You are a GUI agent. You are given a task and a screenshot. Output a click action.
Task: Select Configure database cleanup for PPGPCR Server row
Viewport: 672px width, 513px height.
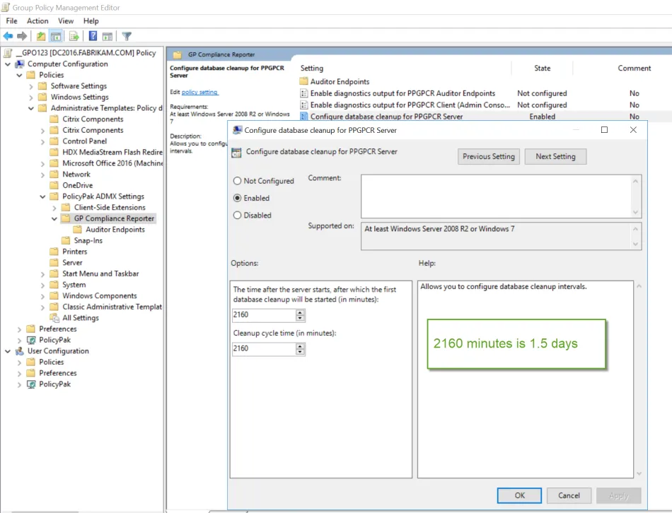485,117
